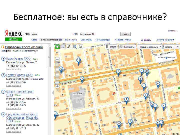Click the last icon in map toolbar

click(x=80, y=46)
